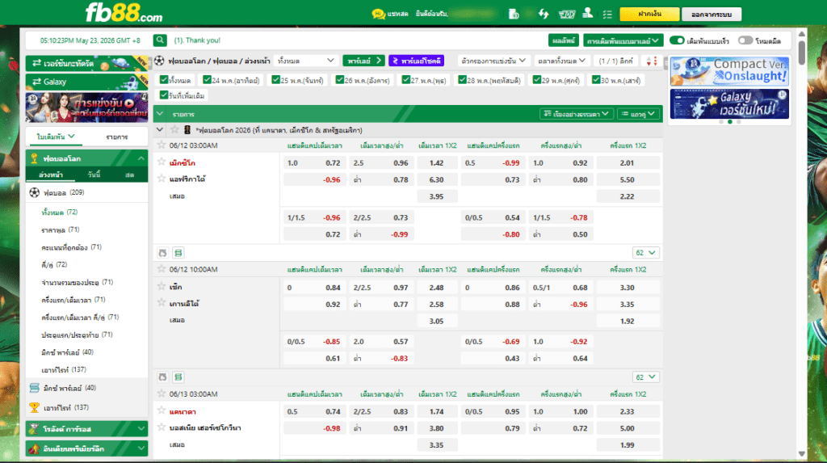This screenshot has height=463, width=827.
Task: Star the เม็กซิโก team row
Action: pos(162,162)
